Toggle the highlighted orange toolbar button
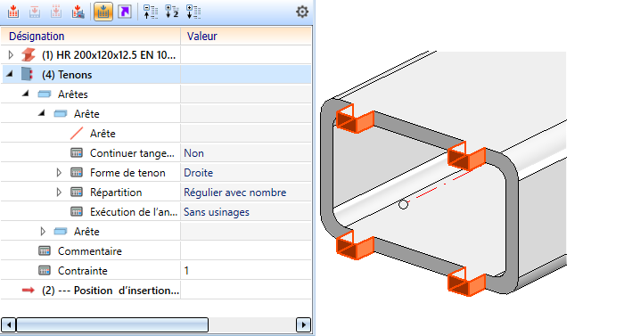Image resolution: width=624 pixels, height=336 pixels. pyautogui.click(x=103, y=12)
